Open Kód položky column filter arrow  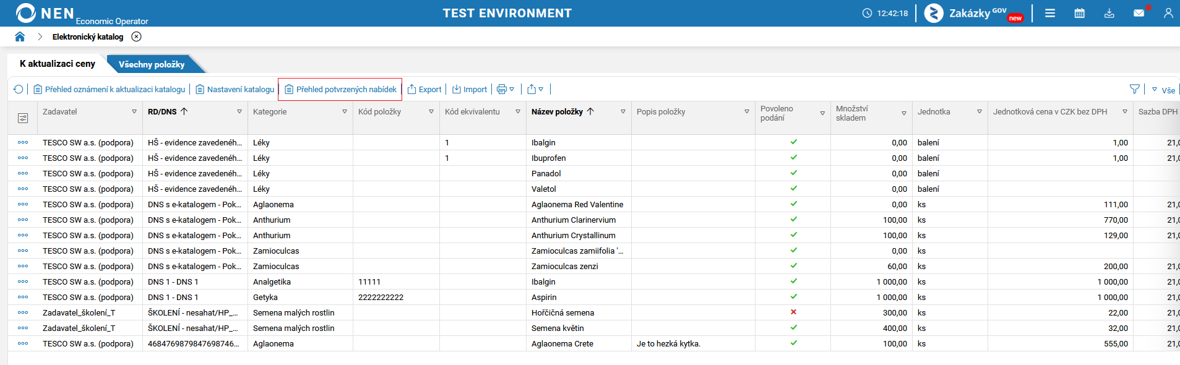pos(431,111)
